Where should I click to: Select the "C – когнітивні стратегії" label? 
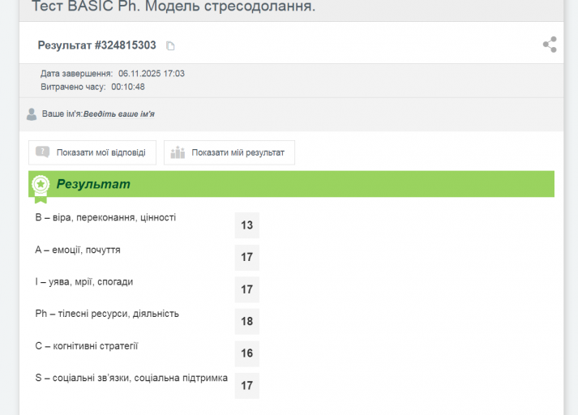(87, 346)
